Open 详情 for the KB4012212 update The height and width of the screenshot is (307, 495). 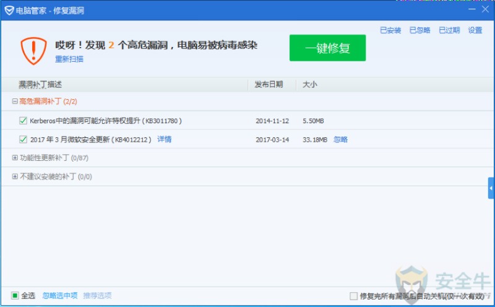(x=165, y=139)
